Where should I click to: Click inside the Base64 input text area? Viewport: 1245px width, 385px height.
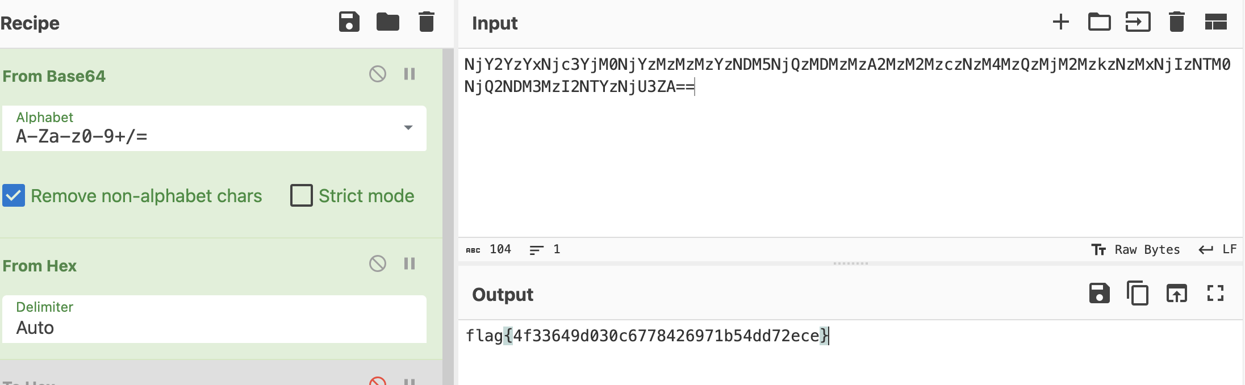(846, 159)
